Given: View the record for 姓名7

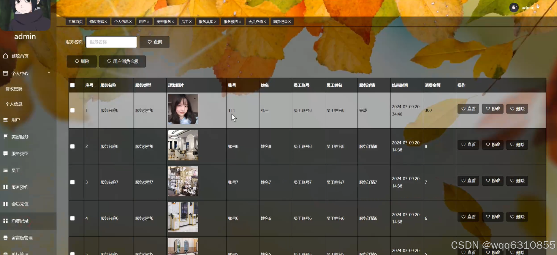Looking at the screenshot, I should tap(468, 180).
